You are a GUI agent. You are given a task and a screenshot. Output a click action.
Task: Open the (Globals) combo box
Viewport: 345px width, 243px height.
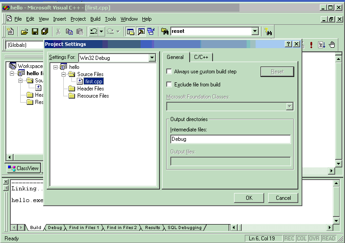(25, 45)
